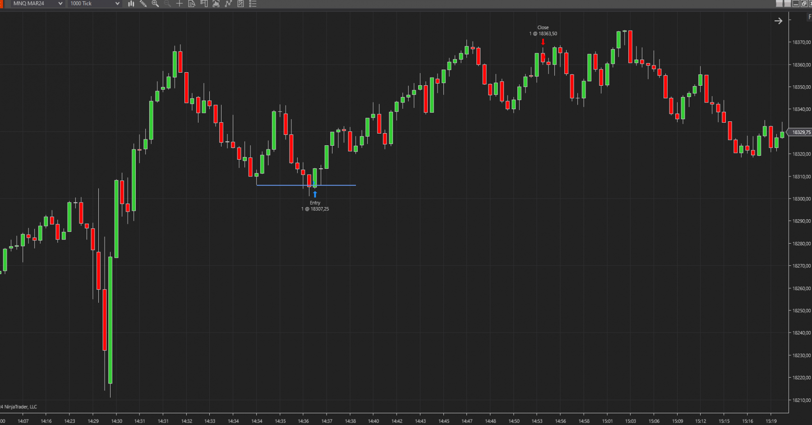This screenshot has height=425, width=812.
Task: Open the chart properties list icon
Action: [x=253, y=4]
